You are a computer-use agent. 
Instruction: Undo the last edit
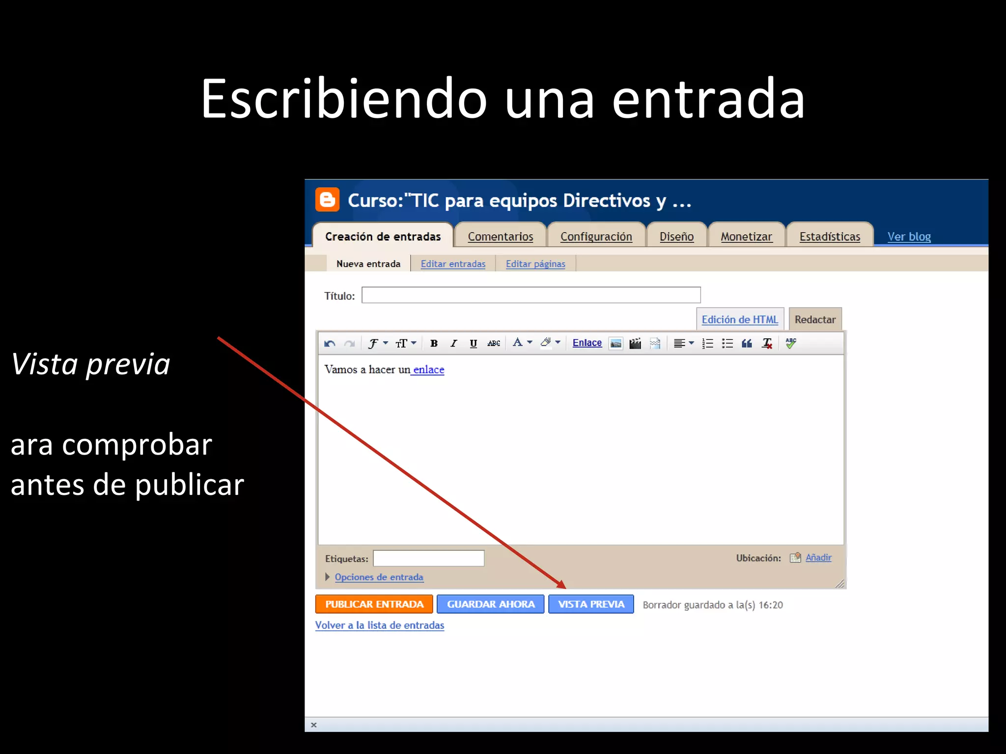pos(330,344)
